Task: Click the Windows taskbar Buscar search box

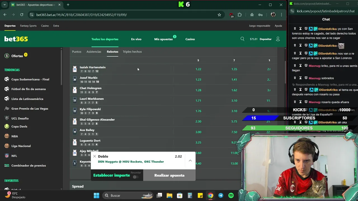Action: [127, 195]
